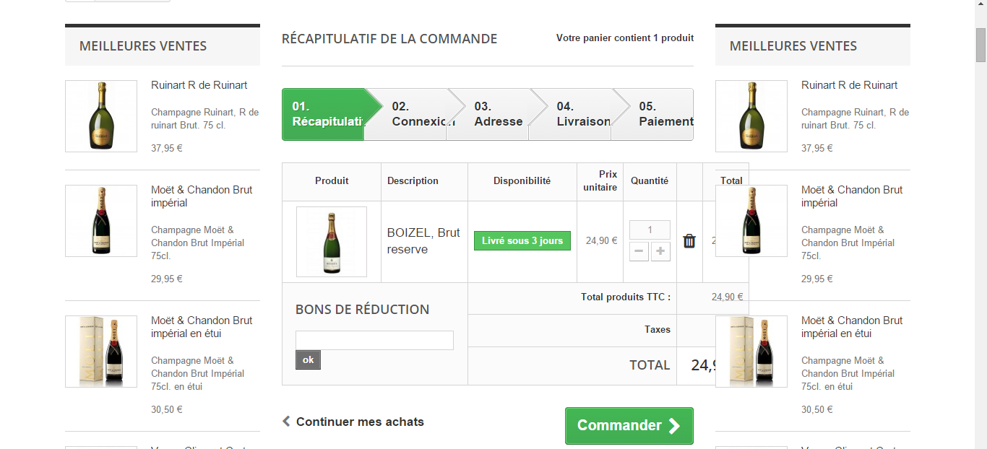Screen dimensions: 987x449
Task: Open Ruinart bottle thumbnail in left sidebar
Action: [x=101, y=116]
